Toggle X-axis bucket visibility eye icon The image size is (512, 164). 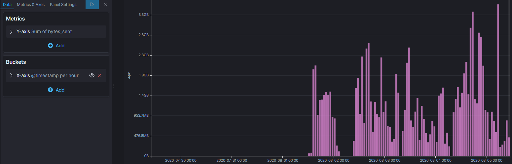coord(92,75)
